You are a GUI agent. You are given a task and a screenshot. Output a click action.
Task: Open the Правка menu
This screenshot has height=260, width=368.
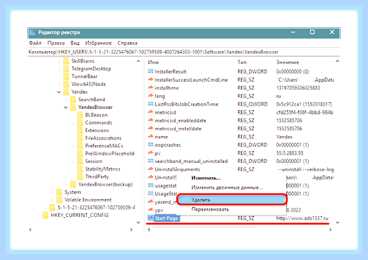point(56,43)
